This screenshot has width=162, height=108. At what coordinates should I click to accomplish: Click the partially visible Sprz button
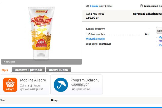pos(159,31)
